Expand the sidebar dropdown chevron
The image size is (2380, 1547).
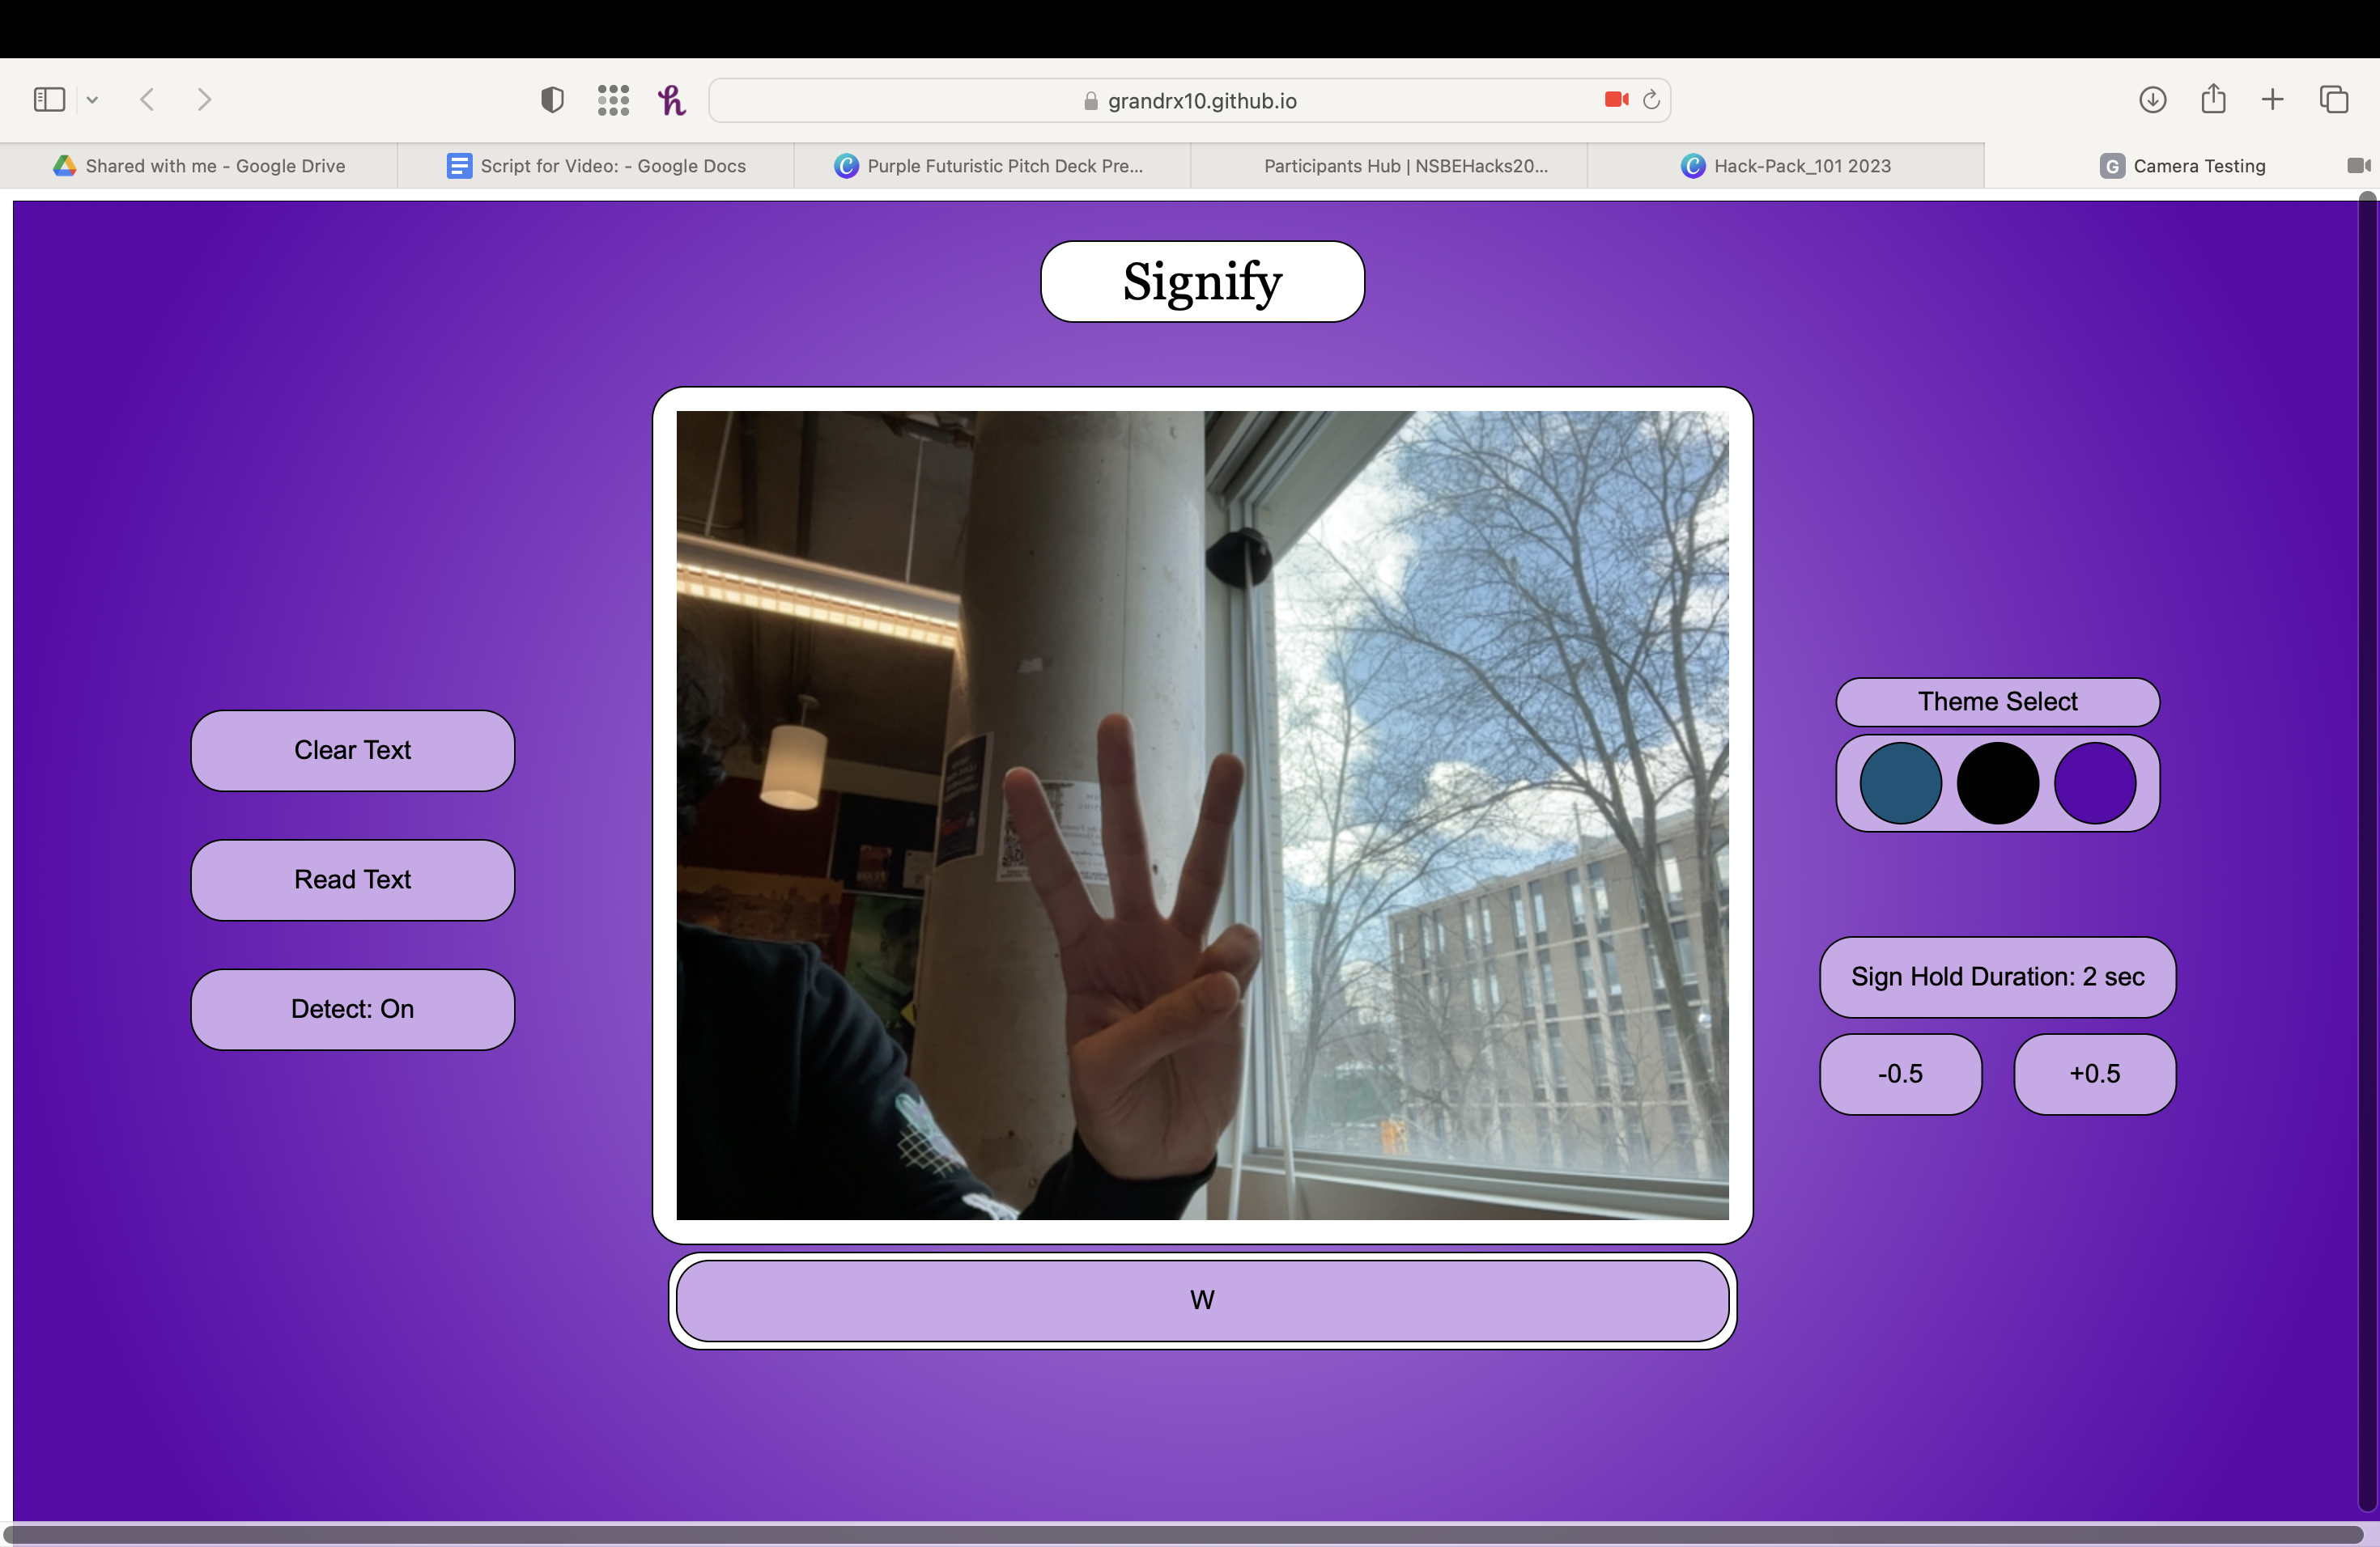pos(92,100)
